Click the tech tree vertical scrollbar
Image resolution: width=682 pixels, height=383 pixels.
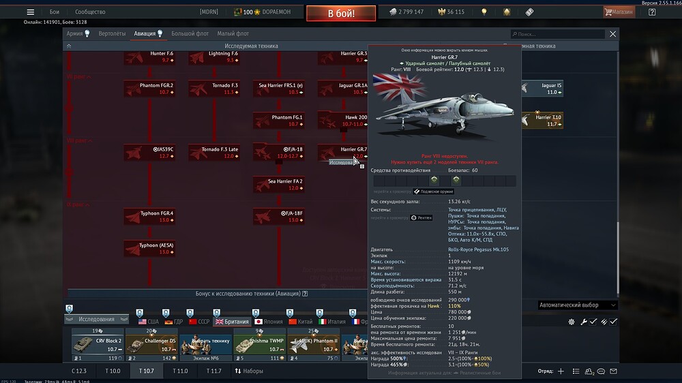[x=617, y=259]
